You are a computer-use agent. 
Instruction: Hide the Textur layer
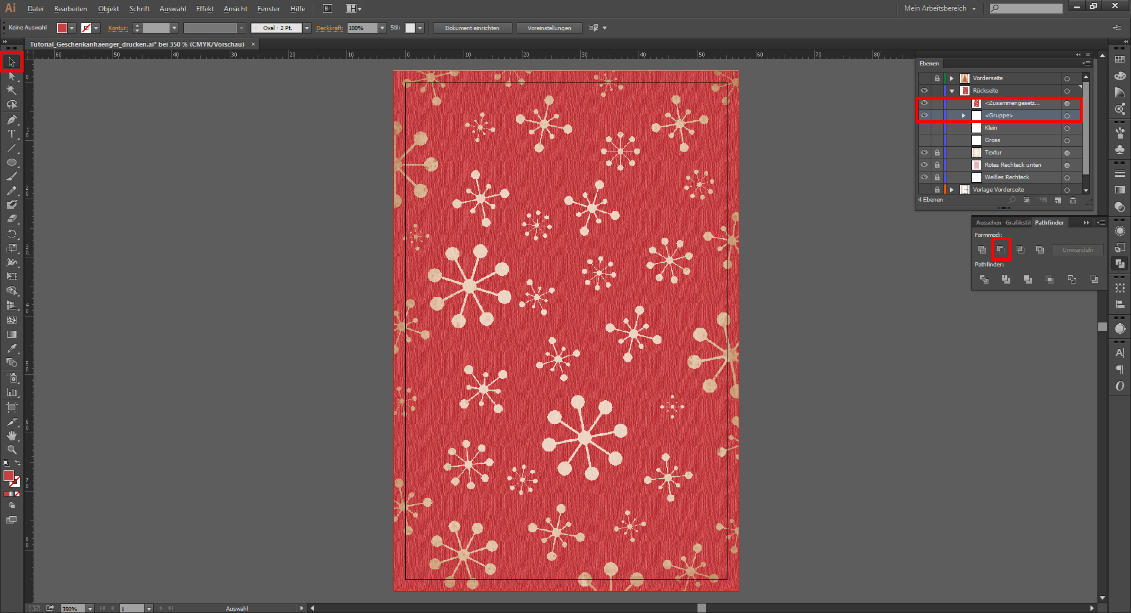click(x=924, y=153)
